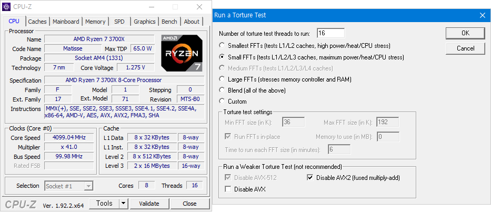Click the Instructions list text
The height and width of the screenshot is (212, 491).
[x=124, y=112]
